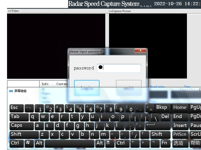The image size is (201, 150).
Task: Tap the End key
Action: (x=180, y=117)
